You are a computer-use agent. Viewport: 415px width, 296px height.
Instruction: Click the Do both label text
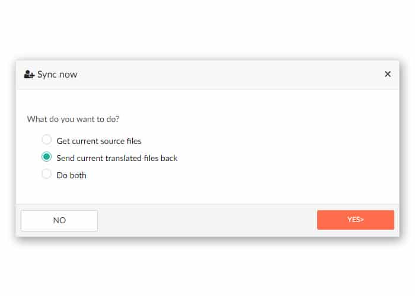(72, 175)
